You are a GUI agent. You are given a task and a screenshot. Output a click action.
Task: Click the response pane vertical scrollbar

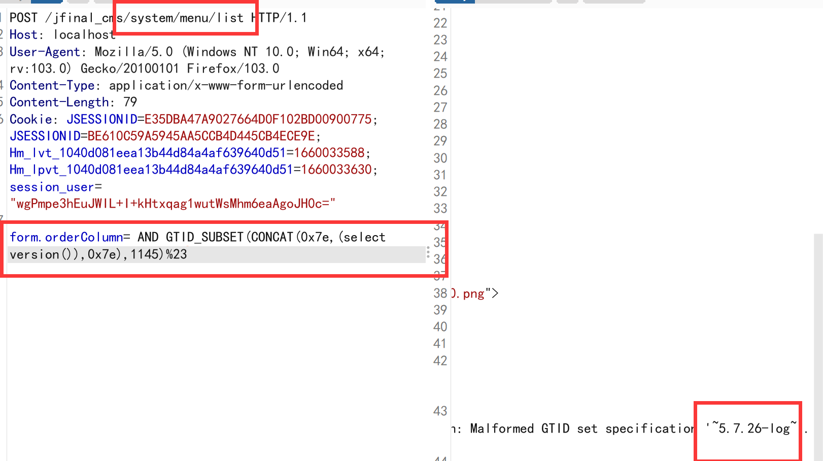[x=818, y=347]
